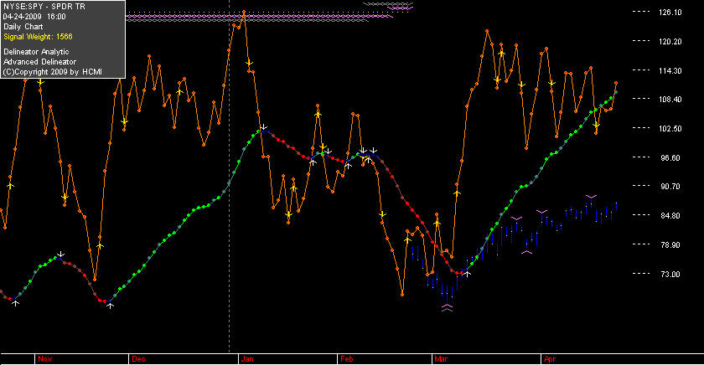Image resolution: width=704 pixels, height=365 pixels.
Task: Click the Nov month label on time axis
Action: pyautogui.click(x=45, y=359)
